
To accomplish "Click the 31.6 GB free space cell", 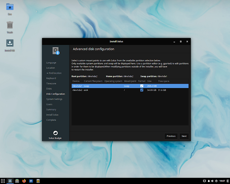I will 162,90.
